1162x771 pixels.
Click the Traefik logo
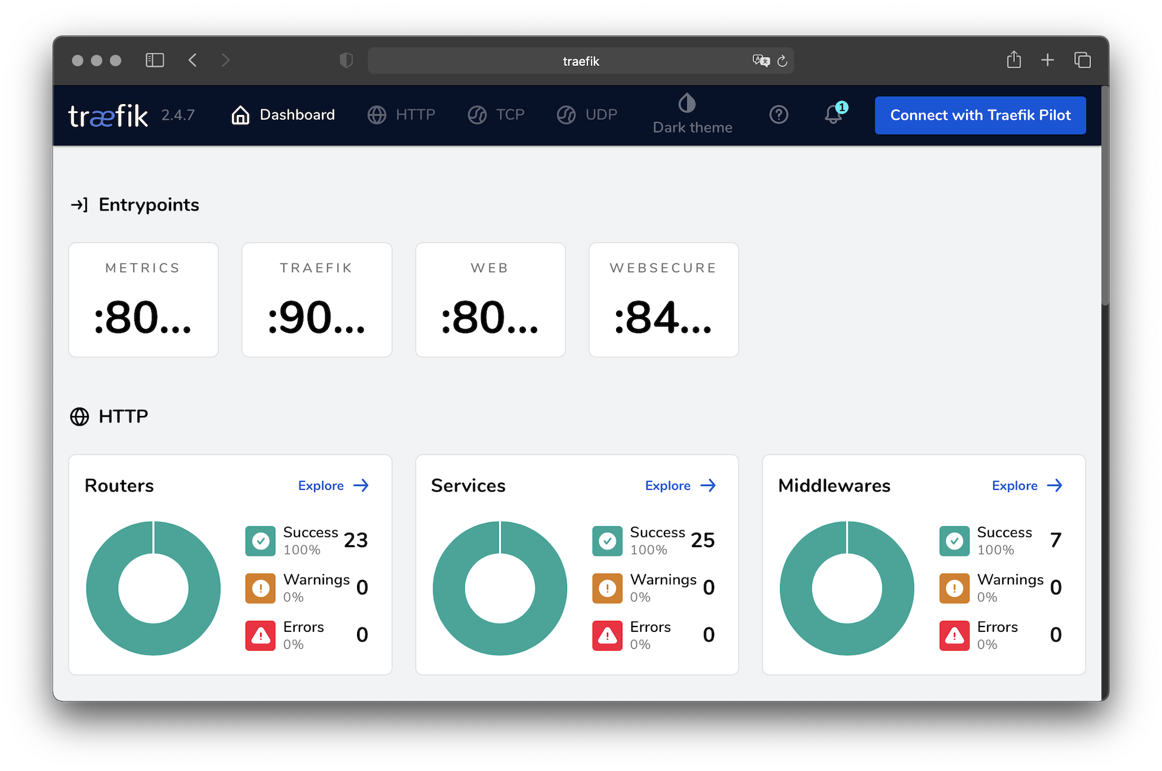point(108,115)
